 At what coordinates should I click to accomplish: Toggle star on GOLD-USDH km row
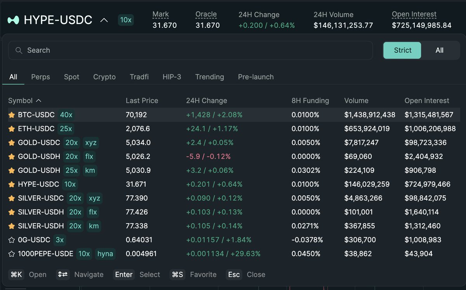point(12,170)
